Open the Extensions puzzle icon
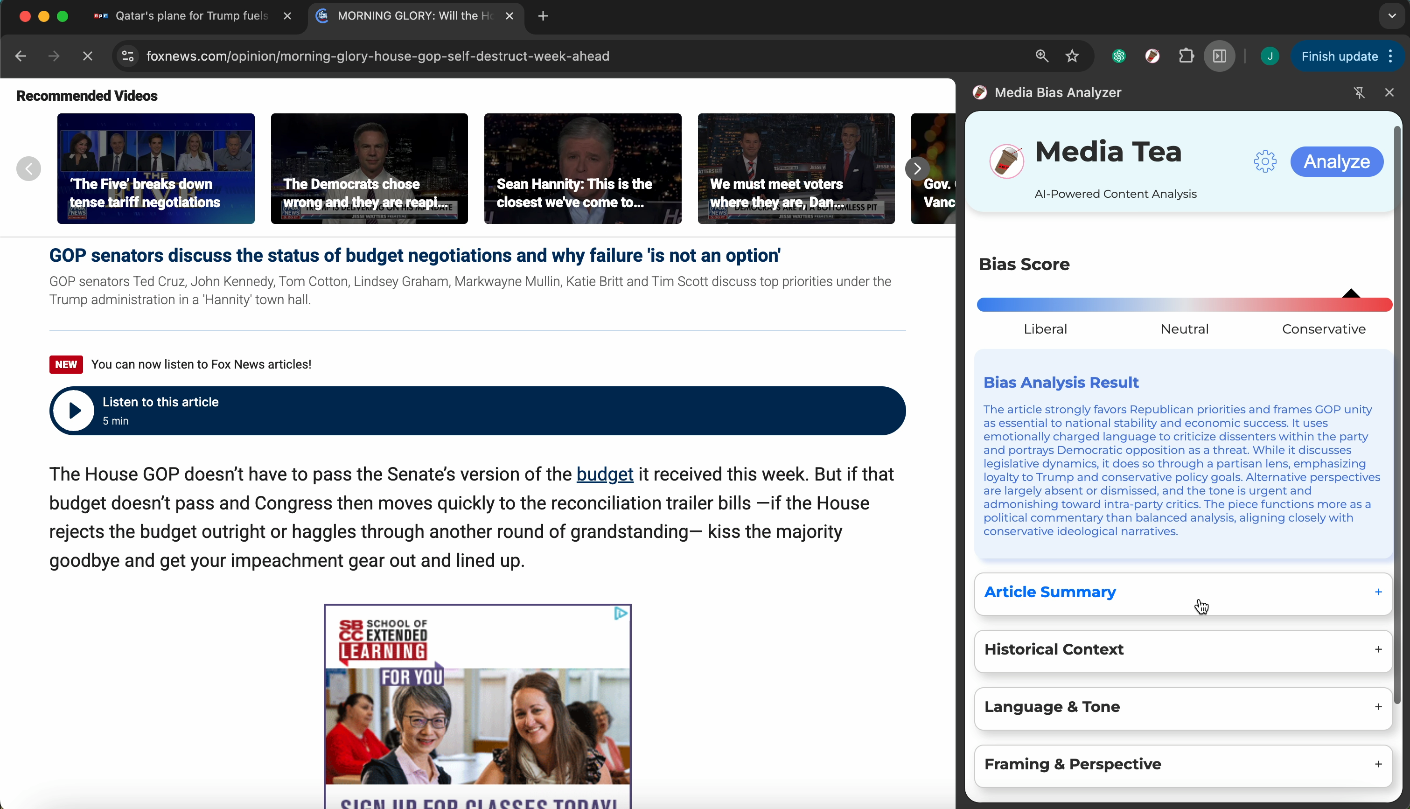This screenshot has width=1410, height=809. [1186, 56]
